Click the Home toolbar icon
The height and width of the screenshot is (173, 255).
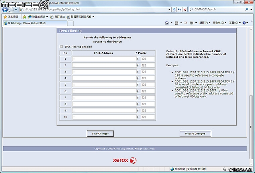(x=167, y=23)
